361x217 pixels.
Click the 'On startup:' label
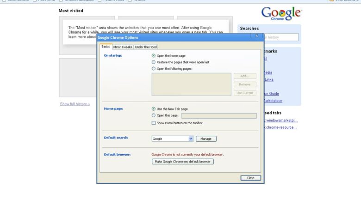(113, 55)
